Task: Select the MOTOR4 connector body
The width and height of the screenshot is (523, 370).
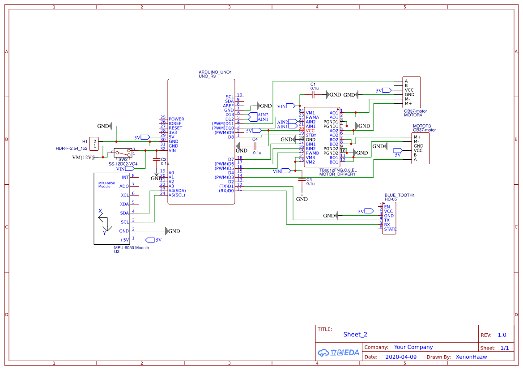Action: [x=412, y=93]
